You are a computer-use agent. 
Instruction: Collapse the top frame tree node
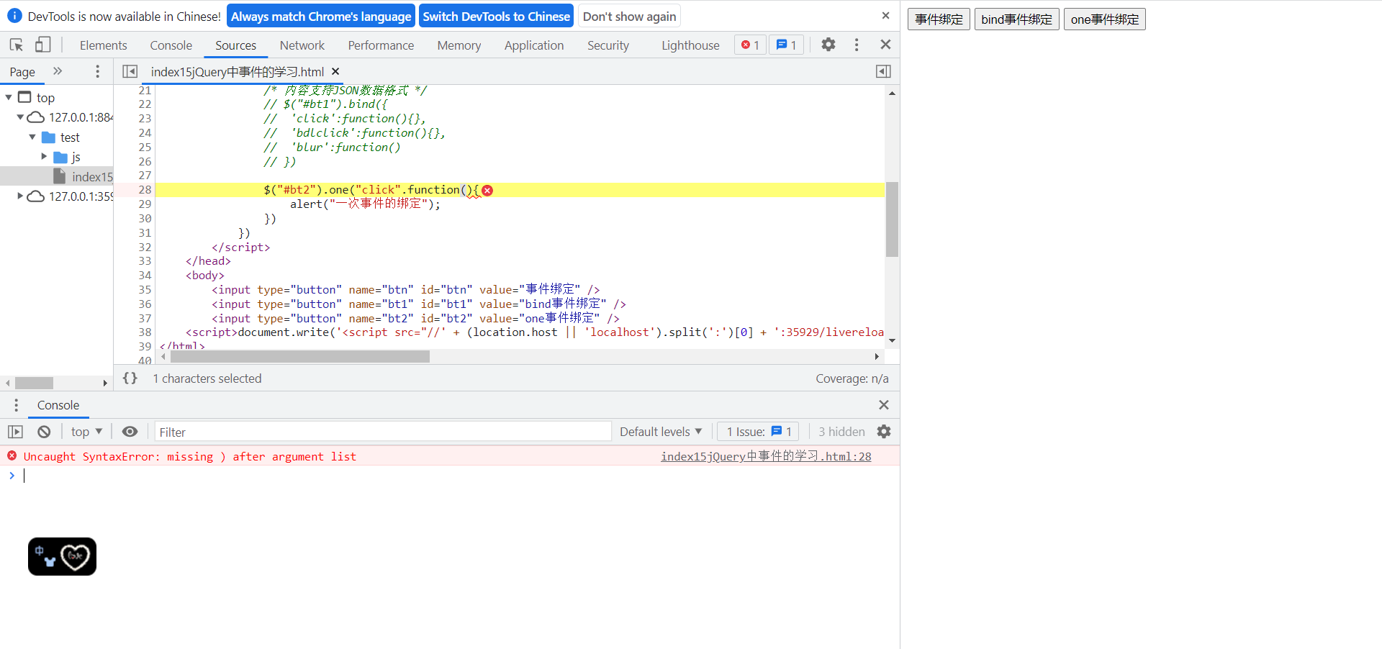click(9, 97)
